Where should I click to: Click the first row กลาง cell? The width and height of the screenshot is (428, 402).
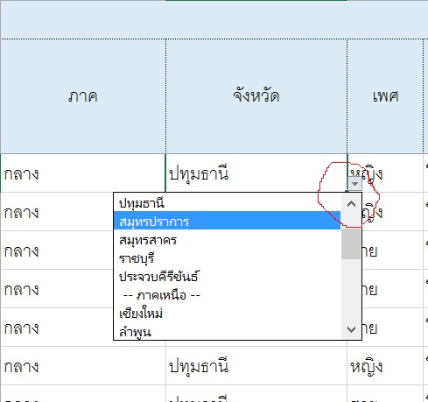[x=83, y=173]
